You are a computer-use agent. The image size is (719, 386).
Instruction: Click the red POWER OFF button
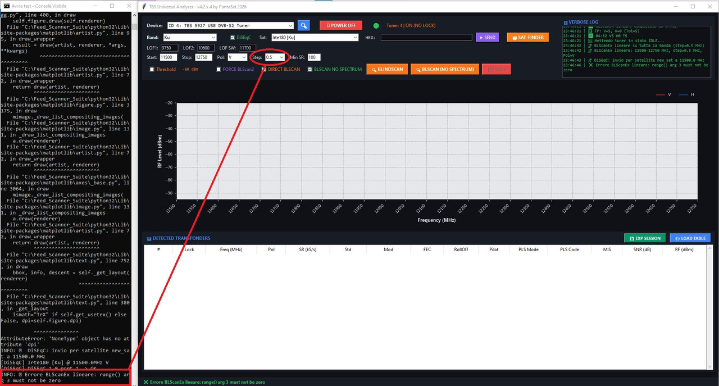pyautogui.click(x=341, y=25)
